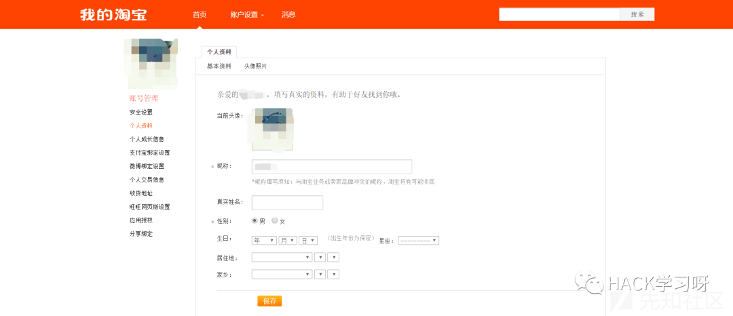Open the second 居住地 dropdown

(320, 257)
